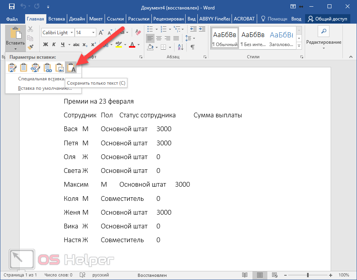This screenshot has width=357, height=280.
Task: Open 'Специальная вставка' from the paste menu
Action: 41,79
